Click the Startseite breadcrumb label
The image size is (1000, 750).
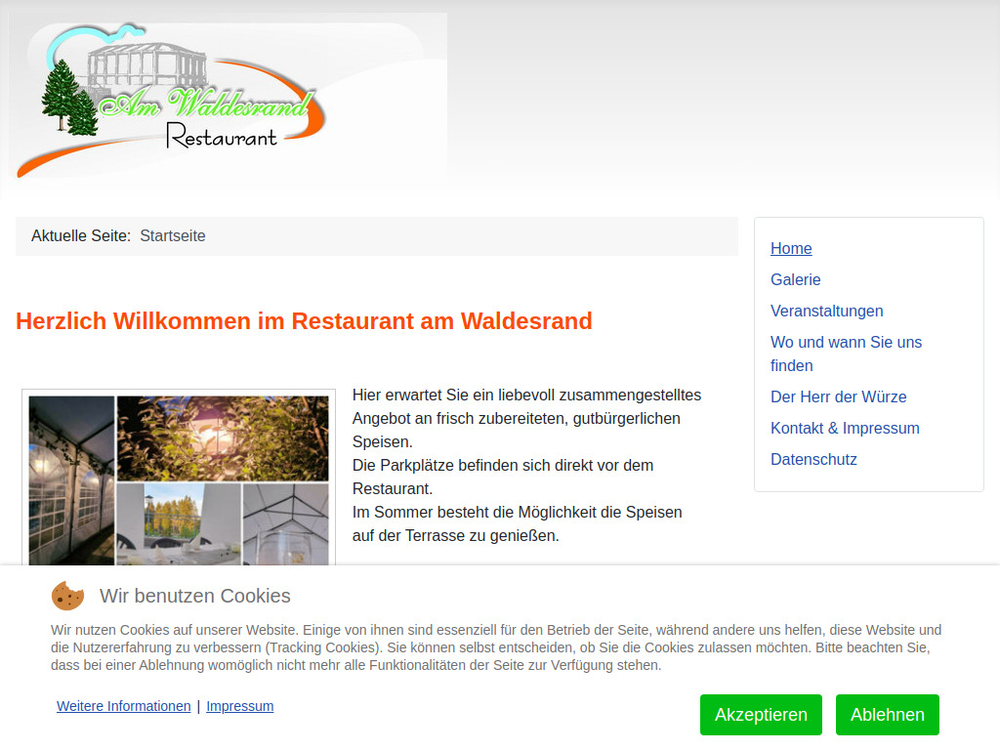point(173,235)
